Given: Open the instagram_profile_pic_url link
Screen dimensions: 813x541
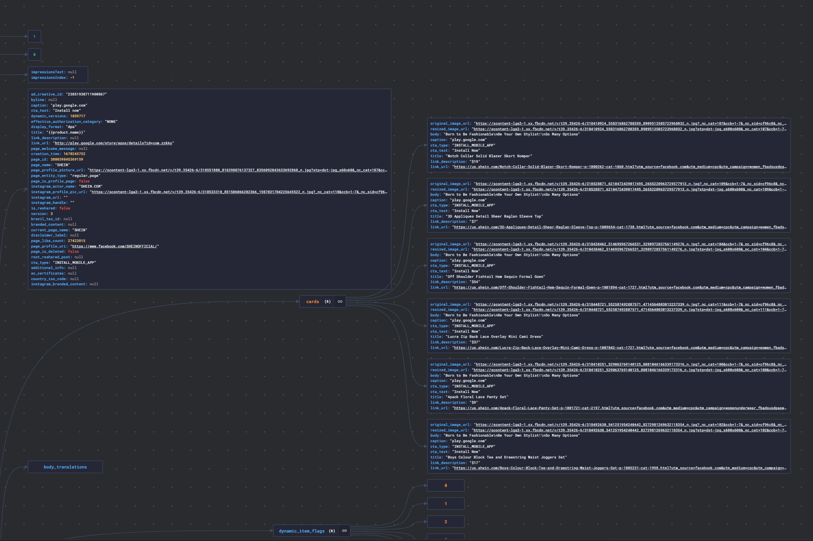Looking at the screenshot, I should [237, 192].
